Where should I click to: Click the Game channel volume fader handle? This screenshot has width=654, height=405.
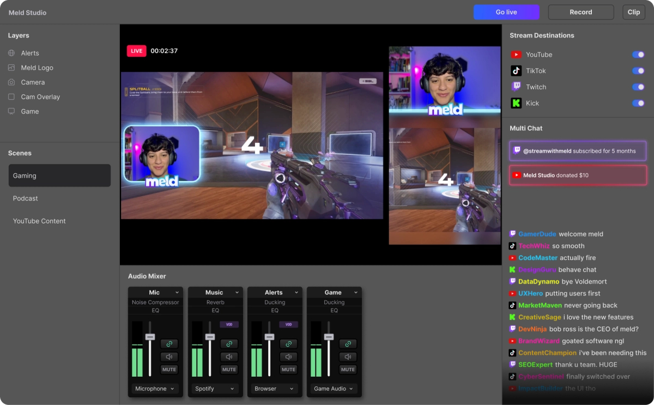(329, 337)
